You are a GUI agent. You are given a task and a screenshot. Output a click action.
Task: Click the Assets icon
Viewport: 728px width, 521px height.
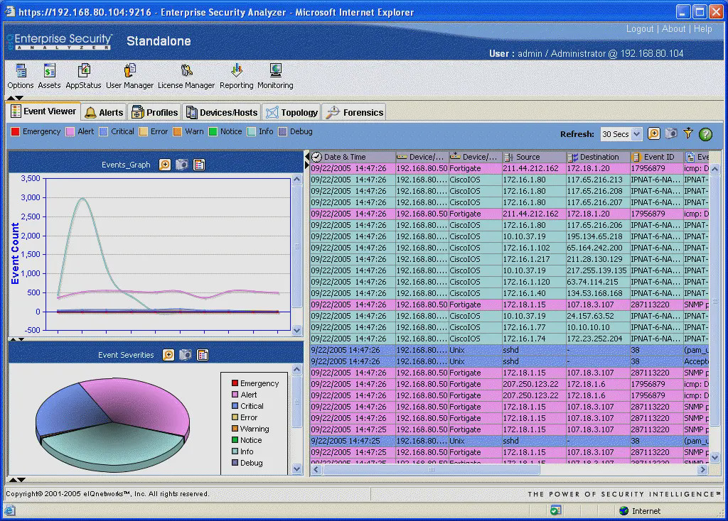pos(49,71)
